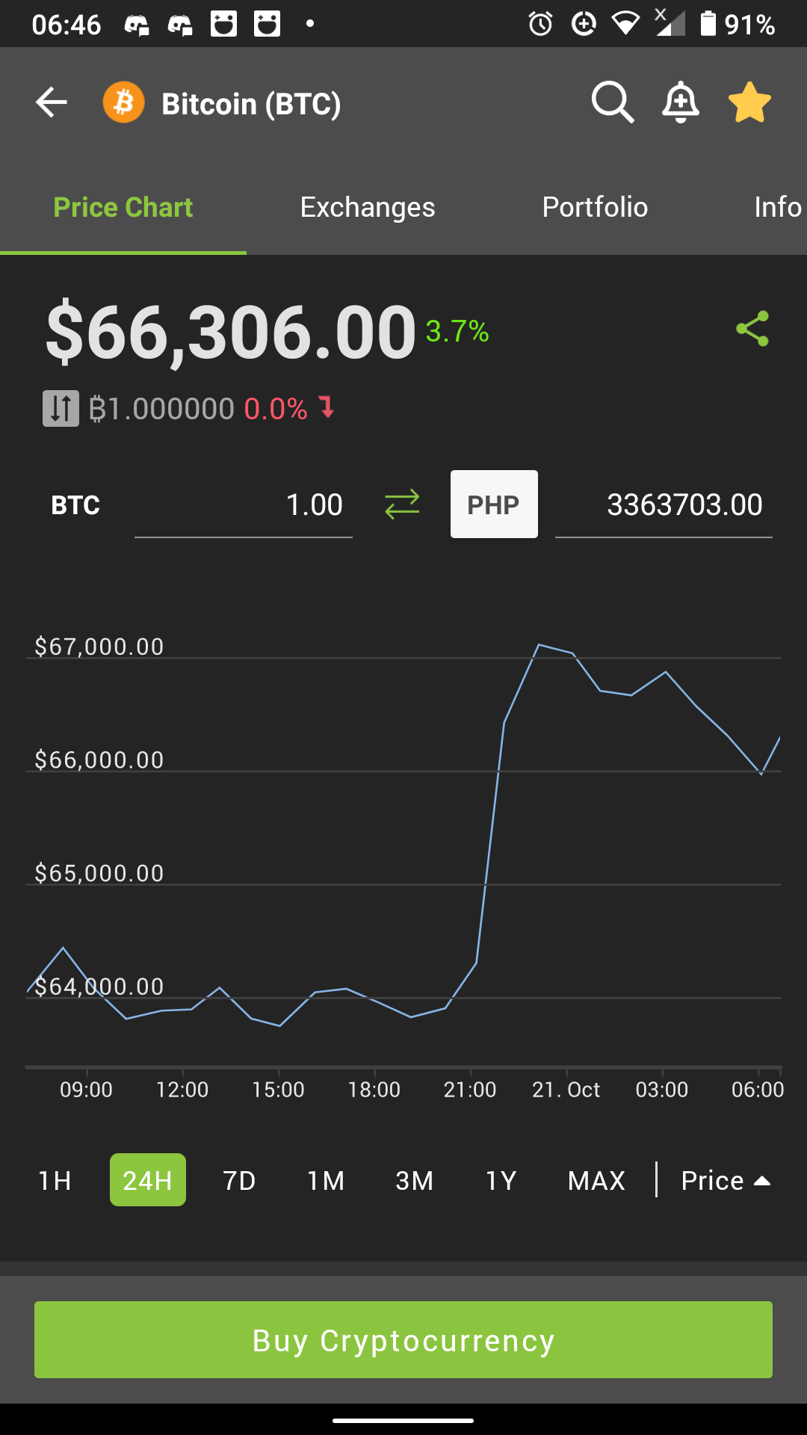The image size is (807, 1435).
Task: Choose the MAX time range
Action: [x=596, y=1181]
